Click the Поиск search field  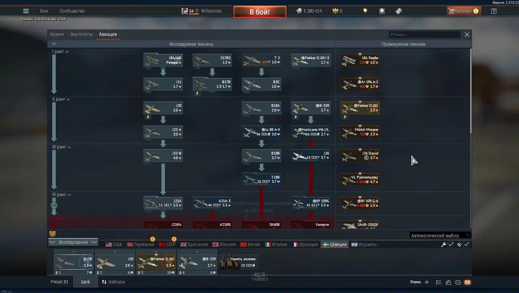pos(424,35)
